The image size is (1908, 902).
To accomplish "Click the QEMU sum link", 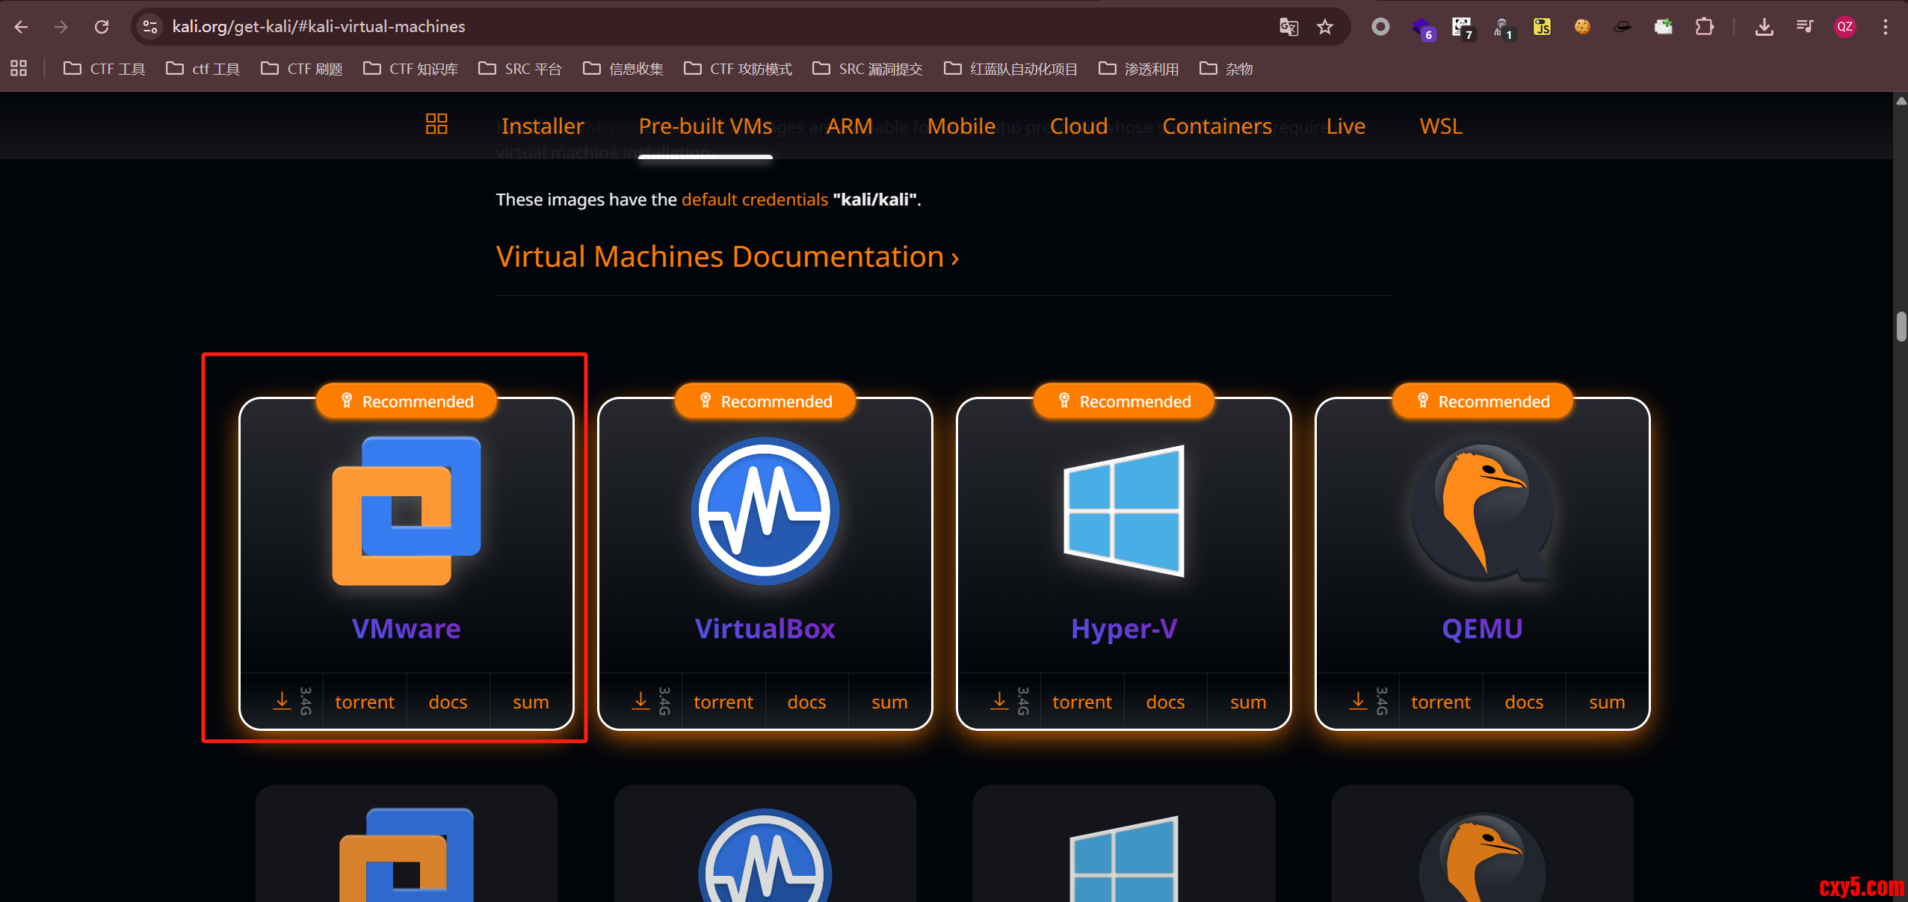I will [1607, 702].
